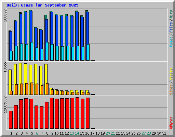175x137 pixels.
Task: Click the cyan Pages bar for day 8
Action: click(x=47, y=51)
